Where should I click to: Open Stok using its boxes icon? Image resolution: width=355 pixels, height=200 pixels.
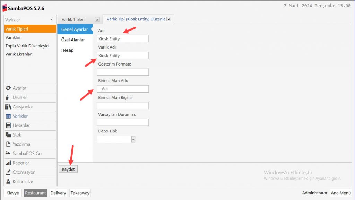point(9,135)
